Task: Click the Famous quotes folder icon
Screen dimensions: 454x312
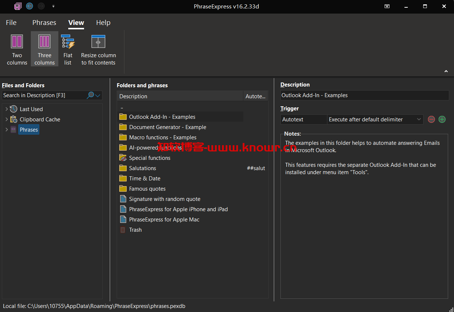Action: click(x=123, y=189)
